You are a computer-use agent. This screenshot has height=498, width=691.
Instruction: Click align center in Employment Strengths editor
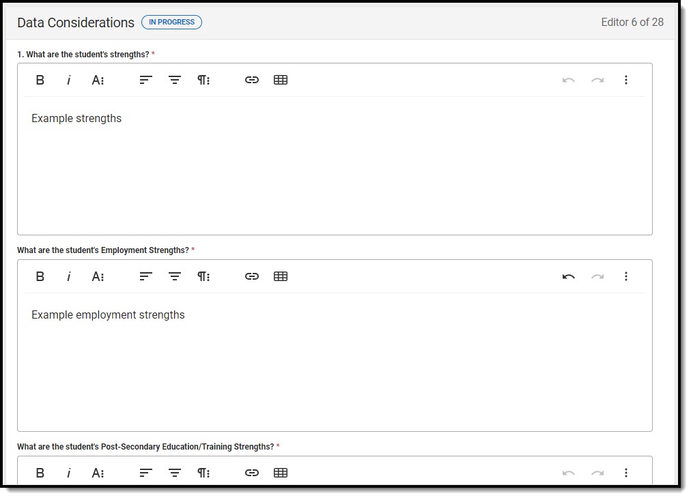click(x=175, y=276)
